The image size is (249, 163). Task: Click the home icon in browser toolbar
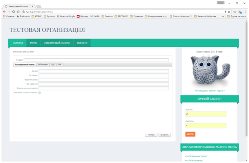pyautogui.click(x=18, y=12)
